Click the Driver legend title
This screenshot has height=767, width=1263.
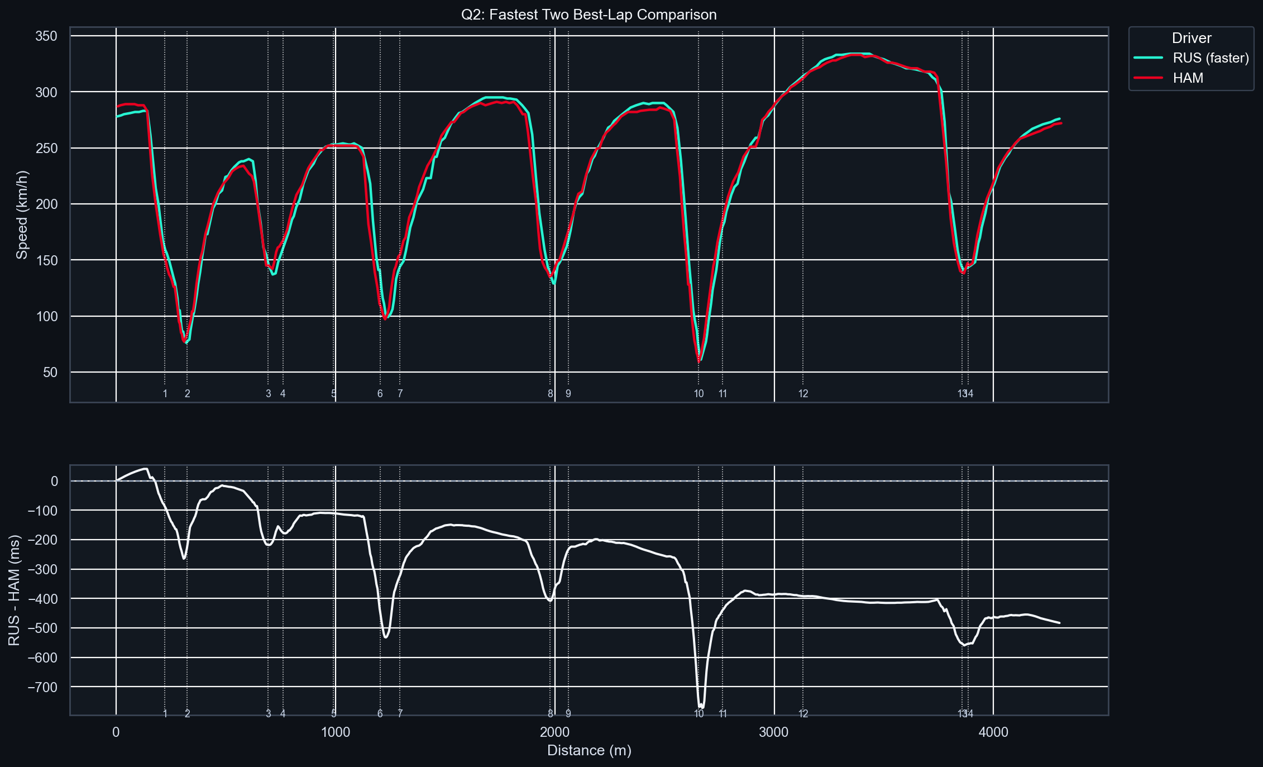tap(1192, 38)
